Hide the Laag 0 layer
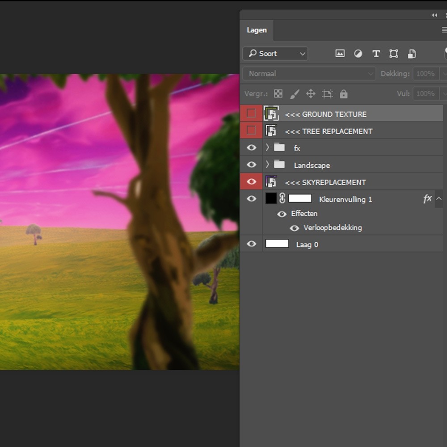 pos(251,244)
